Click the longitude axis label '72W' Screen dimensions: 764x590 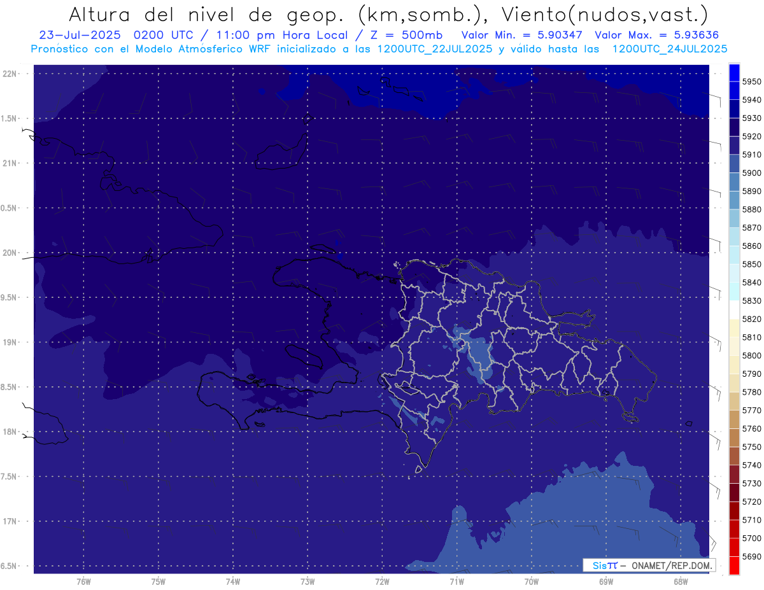(x=382, y=582)
